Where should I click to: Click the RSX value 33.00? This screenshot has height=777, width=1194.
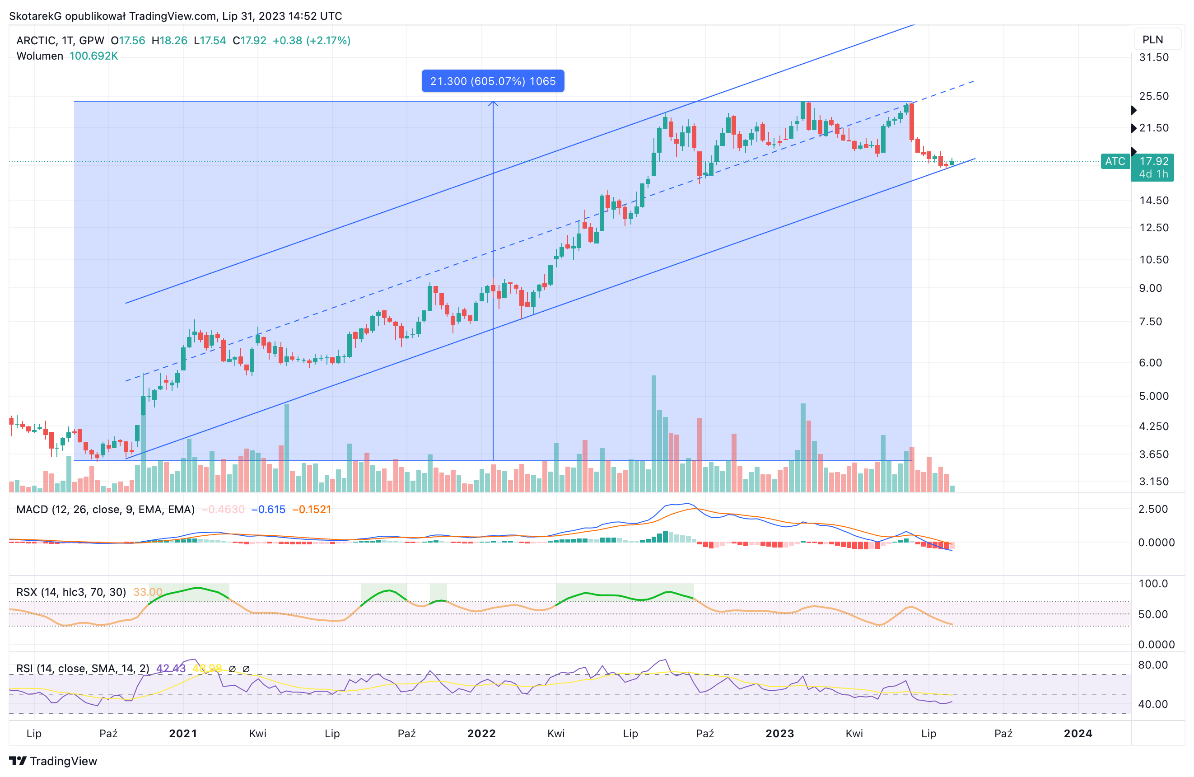[148, 592]
